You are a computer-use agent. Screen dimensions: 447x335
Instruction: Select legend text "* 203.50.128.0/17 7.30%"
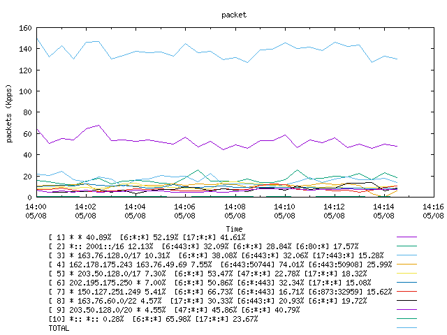click(117, 274)
